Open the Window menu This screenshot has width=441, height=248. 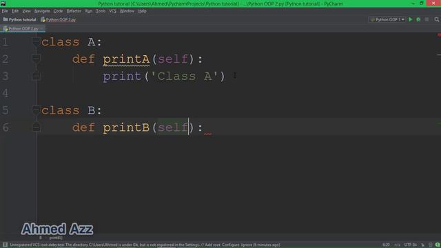click(127, 11)
